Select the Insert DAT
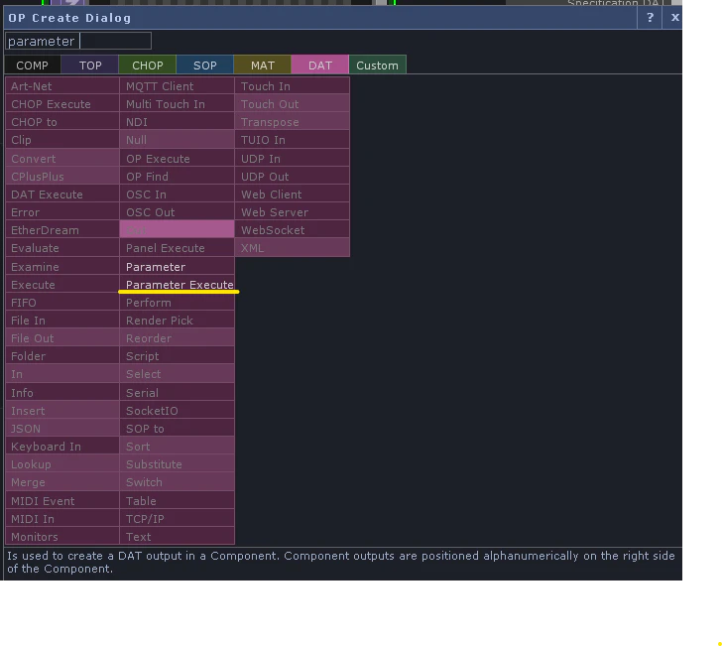 pos(62,411)
